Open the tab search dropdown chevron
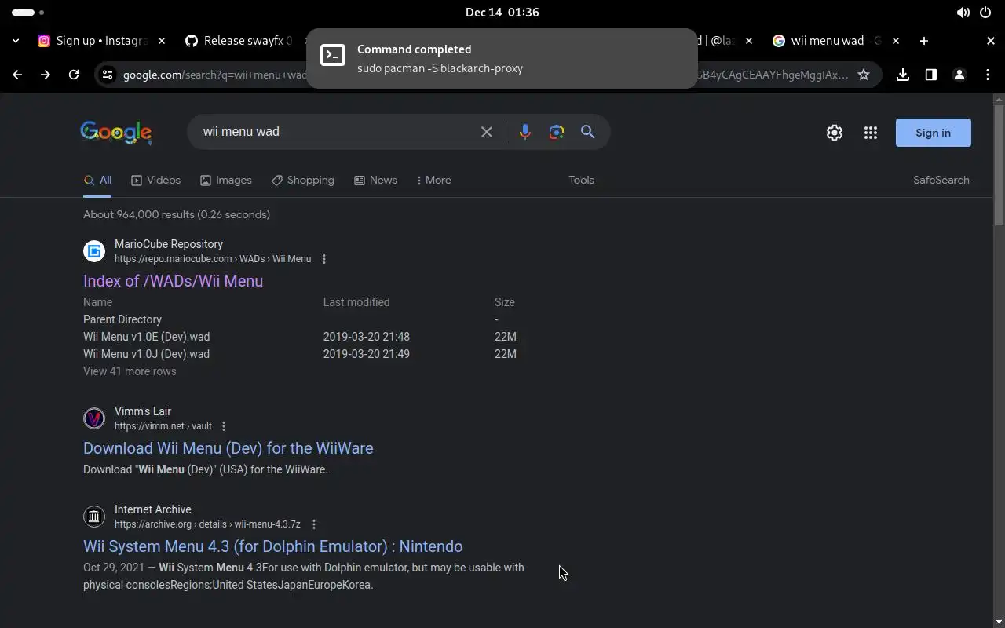Viewport: 1005px width, 628px height. (x=16, y=41)
